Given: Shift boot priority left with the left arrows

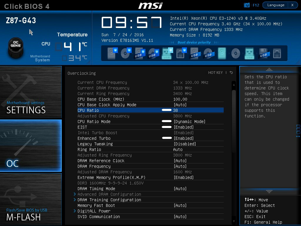Looking at the screenshot, I should (172, 42).
